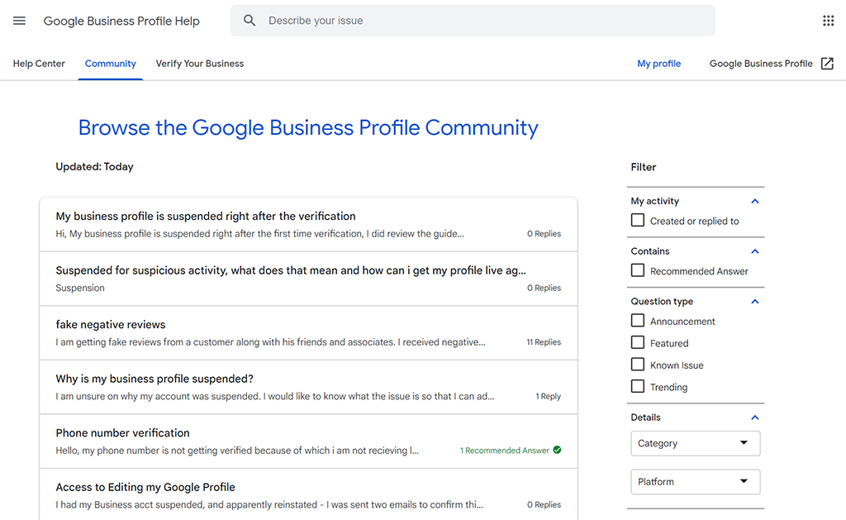Open thread about suspension right after verification

308,225
